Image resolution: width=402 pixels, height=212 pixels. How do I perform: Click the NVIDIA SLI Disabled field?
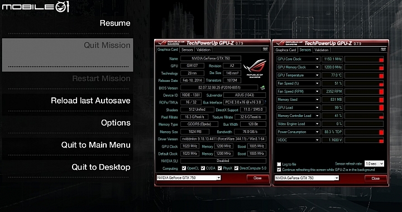click(223, 161)
